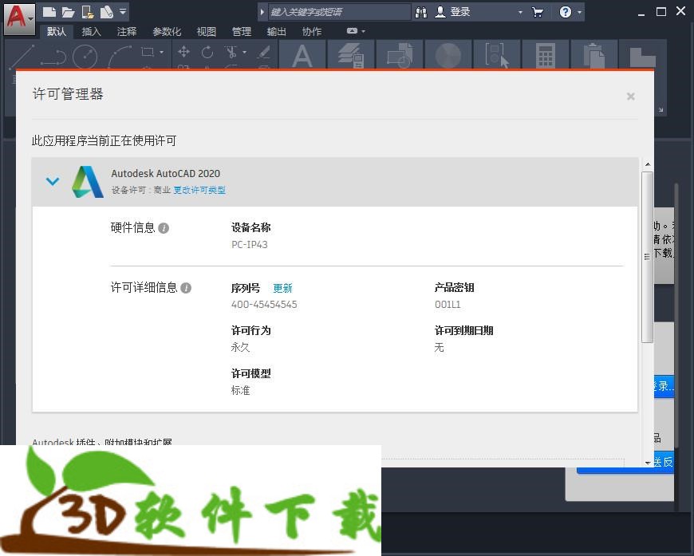Select the Circle tool
The height and width of the screenshot is (556, 694).
point(85,57)
